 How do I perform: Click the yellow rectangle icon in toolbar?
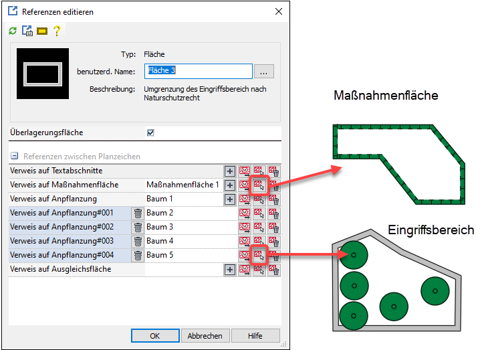(x=42, y=31)
